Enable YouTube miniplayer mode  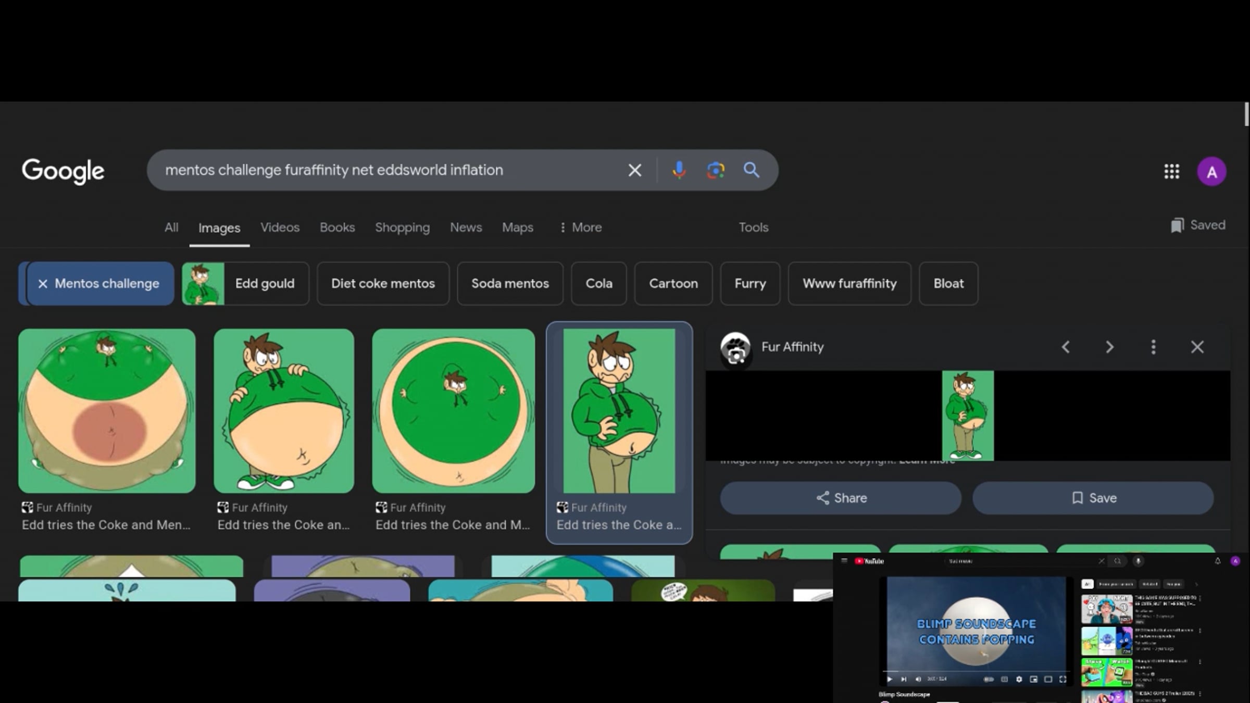(1033, 679)
